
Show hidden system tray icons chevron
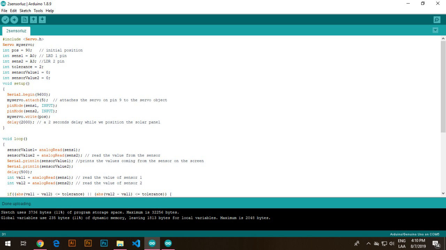369,243
